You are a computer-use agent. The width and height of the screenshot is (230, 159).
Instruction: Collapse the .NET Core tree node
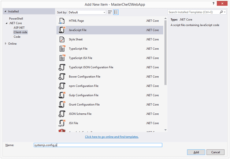pos(7,23)
